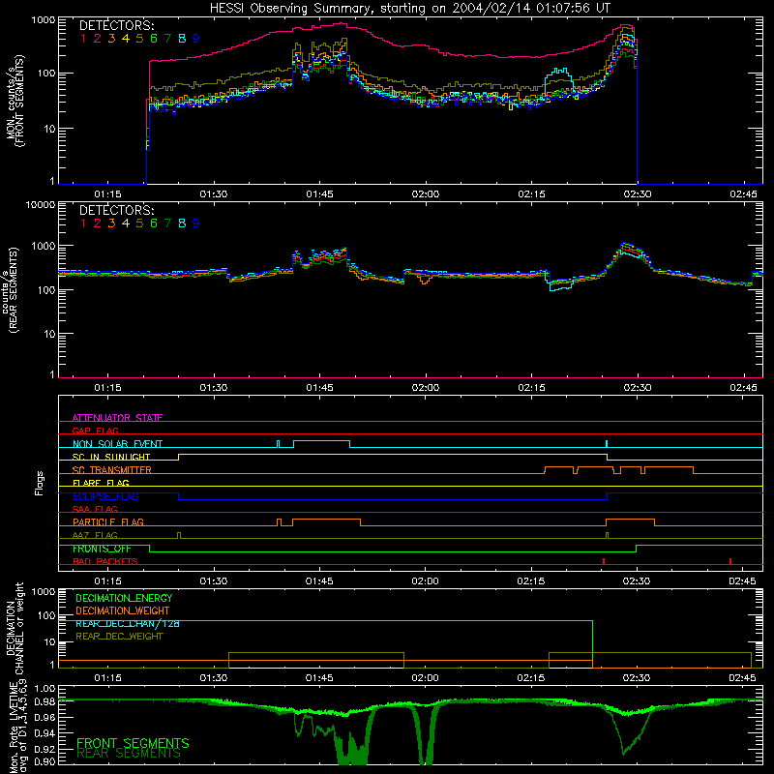
Task: Click detector 4 legend number in front segments plot
Action: point(126,39)
